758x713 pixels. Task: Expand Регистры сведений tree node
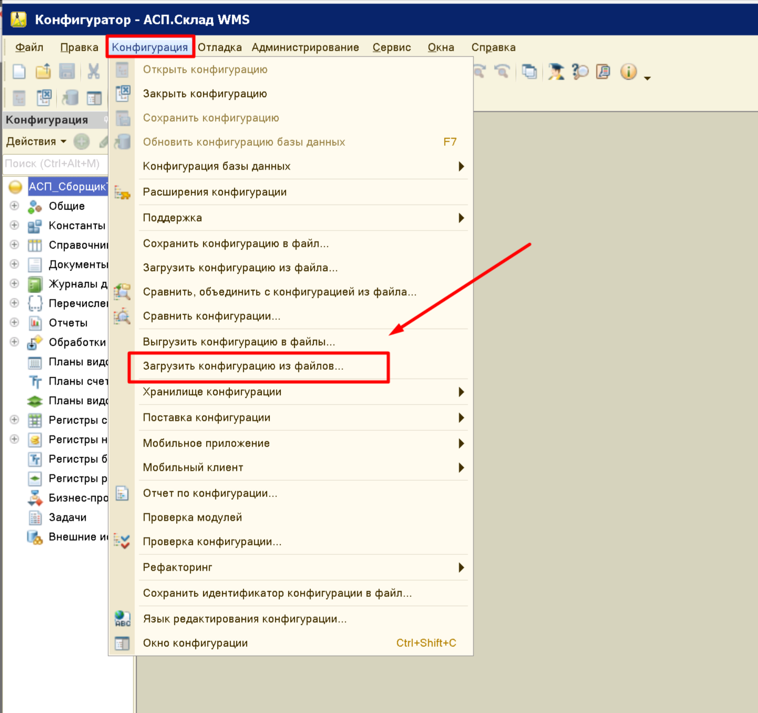[x=15, y=419]
